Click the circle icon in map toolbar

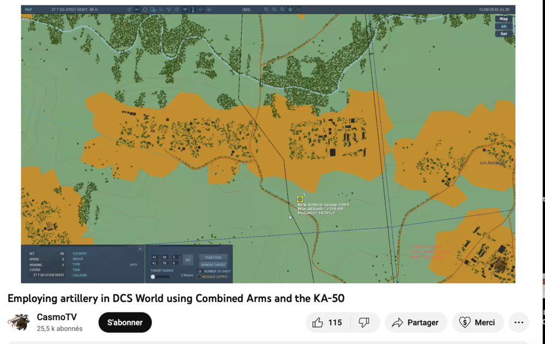click(x=145, y=9)
